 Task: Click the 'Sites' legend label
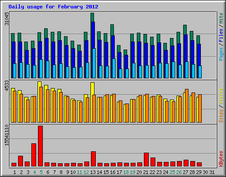pos(221,116)
